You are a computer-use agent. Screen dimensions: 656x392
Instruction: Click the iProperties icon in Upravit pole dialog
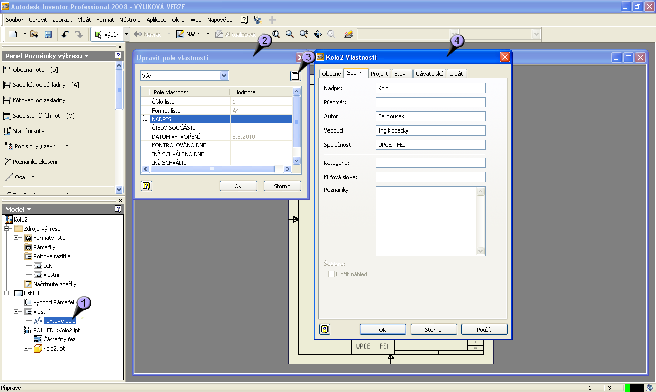point(295,76)
